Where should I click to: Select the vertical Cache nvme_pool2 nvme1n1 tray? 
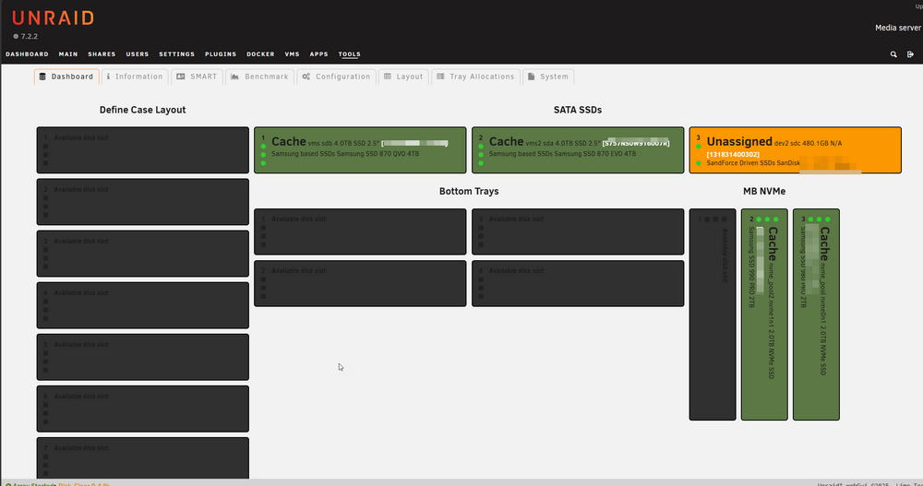pos(764,314)
